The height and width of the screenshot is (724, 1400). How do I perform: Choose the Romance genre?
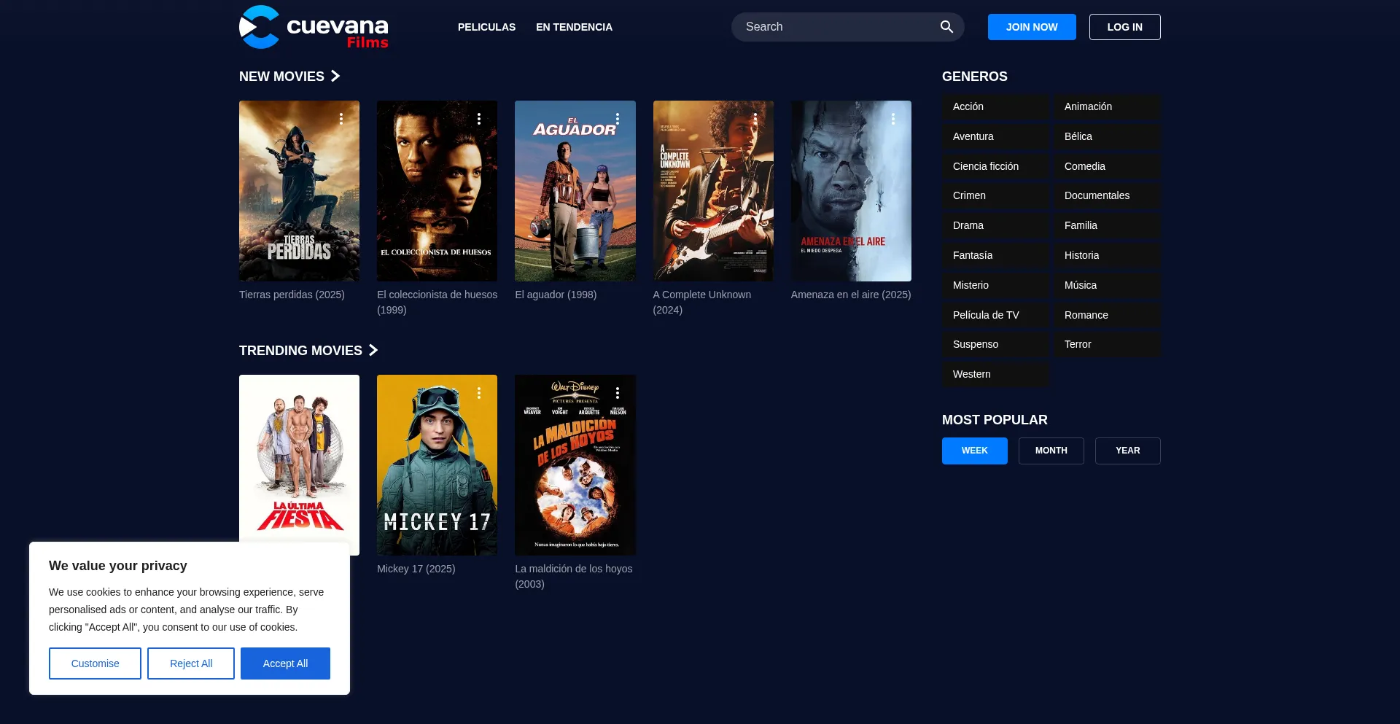pyautogui.click(x=1107, y=315)
